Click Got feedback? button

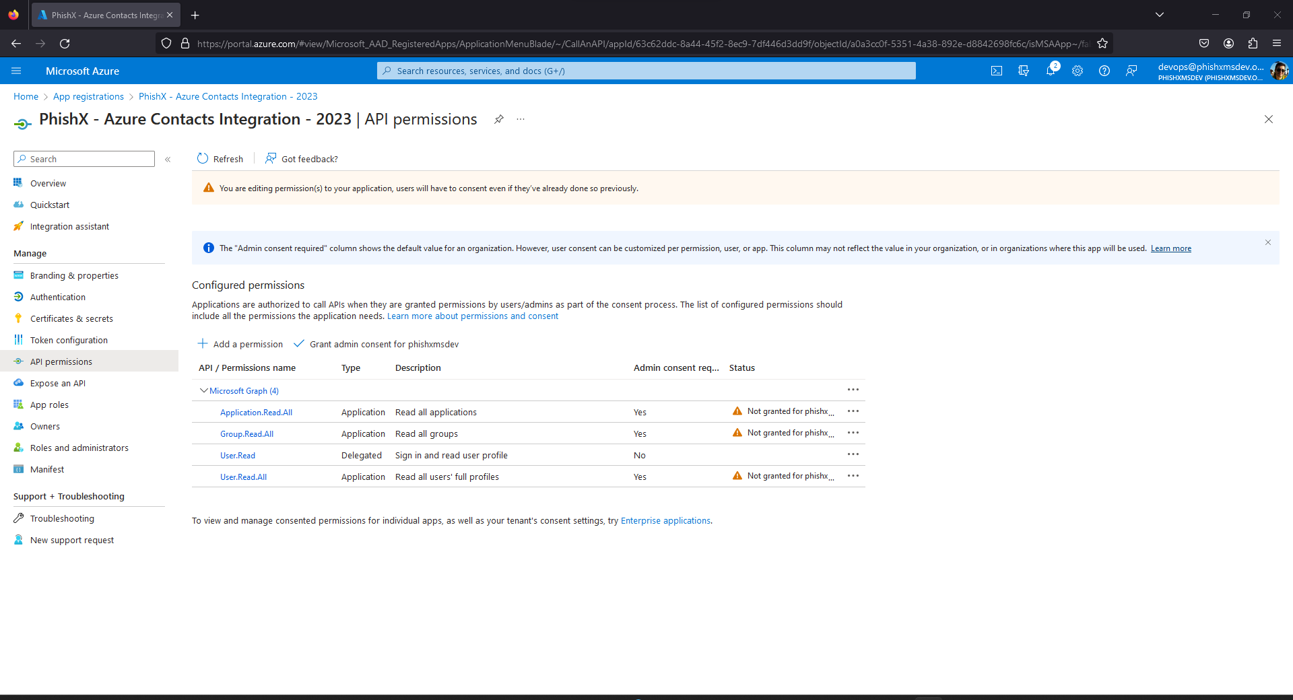click(x=302, y=159)
